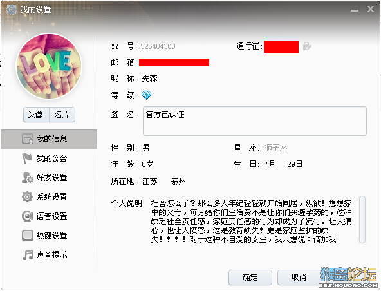Click the gear icon in the title bar
This screenshot has height=291, width=381.
point(12,10)
